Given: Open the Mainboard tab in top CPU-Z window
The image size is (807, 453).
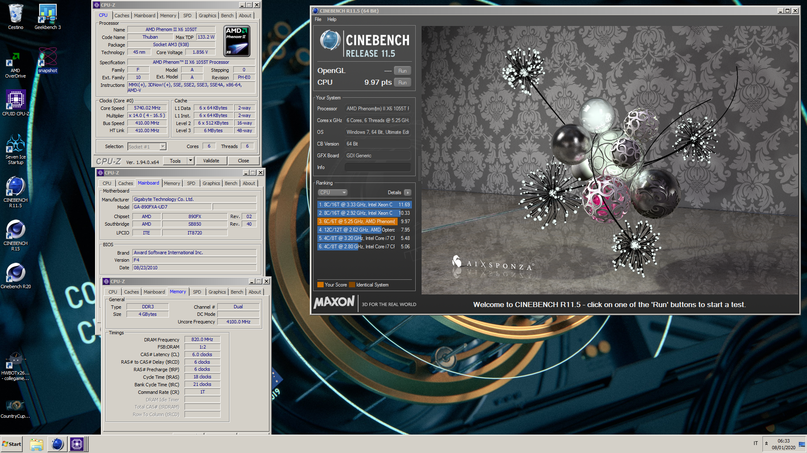Looking at the screenshot, I should [145, 16].
